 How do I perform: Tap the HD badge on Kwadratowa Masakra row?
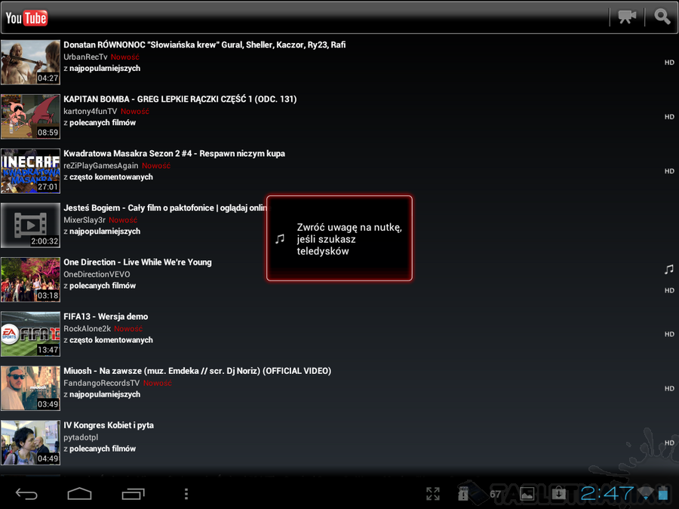pyautogui.click(x=669, y=171)
